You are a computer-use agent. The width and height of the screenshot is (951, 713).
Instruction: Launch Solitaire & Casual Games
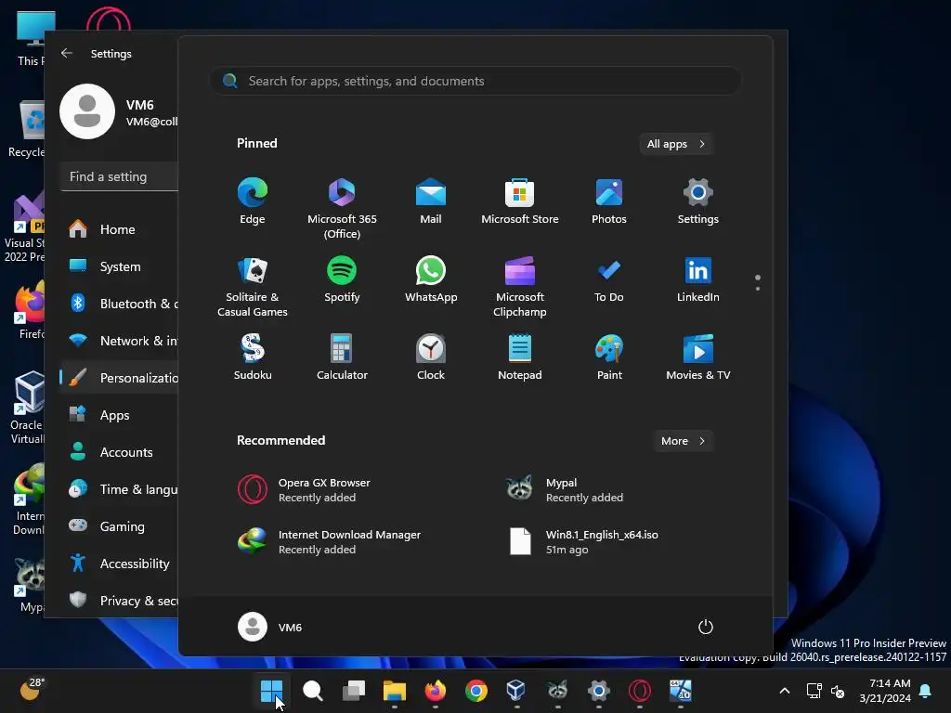[x=253, y=286]
